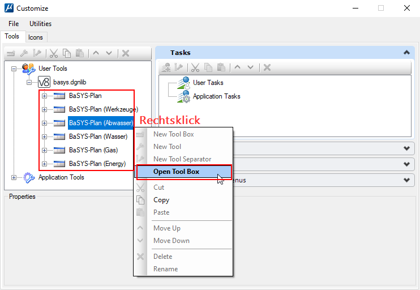Select Application Tasks in the Tasks tree
The height and width of the screenshot is (290, 420).
[216, 96]
